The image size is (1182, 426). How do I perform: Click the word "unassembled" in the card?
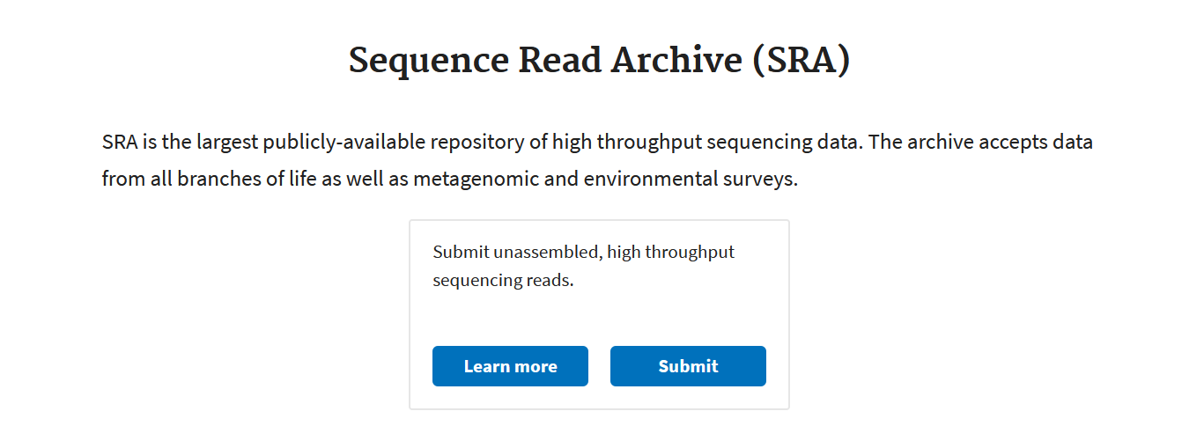(547, 253)
